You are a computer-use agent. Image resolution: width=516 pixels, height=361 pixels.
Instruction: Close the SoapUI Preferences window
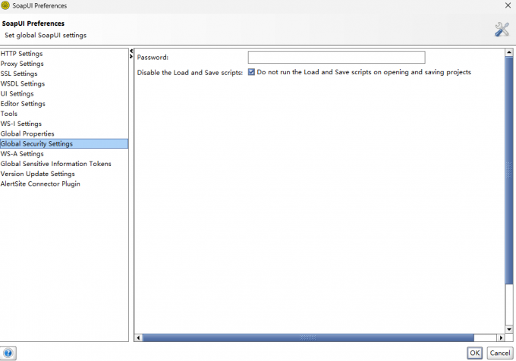[x=508, y=5]
